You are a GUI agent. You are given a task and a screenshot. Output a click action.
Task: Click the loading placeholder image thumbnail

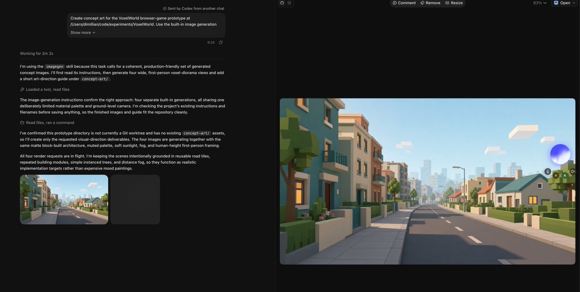135,199
